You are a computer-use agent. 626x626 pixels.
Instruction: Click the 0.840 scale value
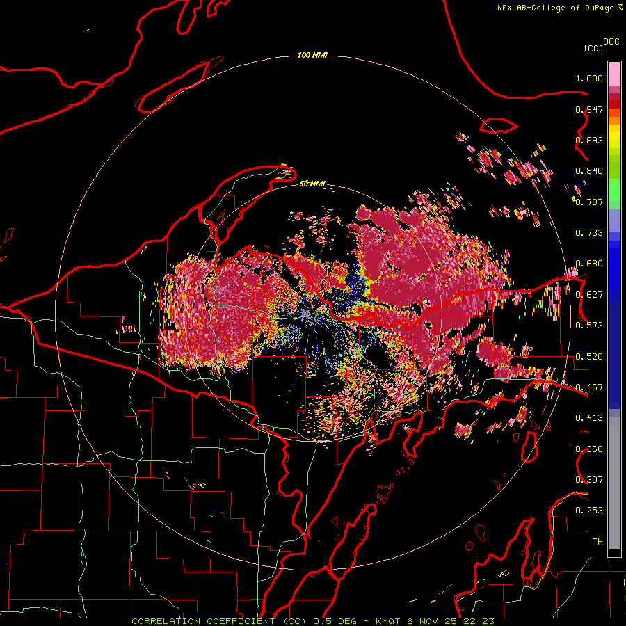(589, 171)
